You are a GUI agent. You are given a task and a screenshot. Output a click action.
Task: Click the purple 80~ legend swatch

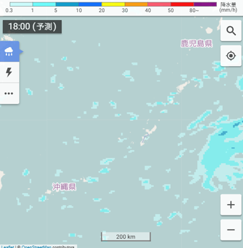click(x=205, y=4)
